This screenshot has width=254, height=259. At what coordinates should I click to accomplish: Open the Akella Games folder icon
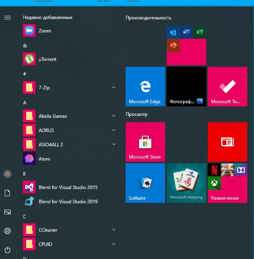coord(29,116)
